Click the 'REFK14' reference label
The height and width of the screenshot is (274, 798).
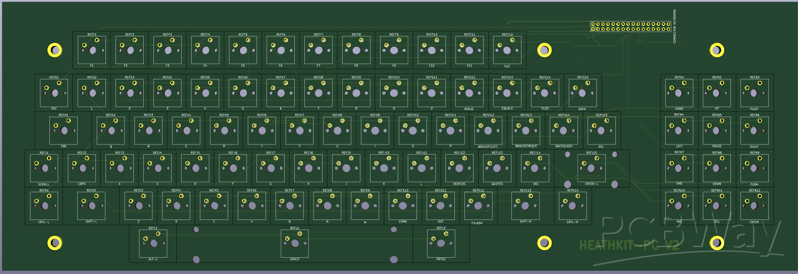point(572,190)
